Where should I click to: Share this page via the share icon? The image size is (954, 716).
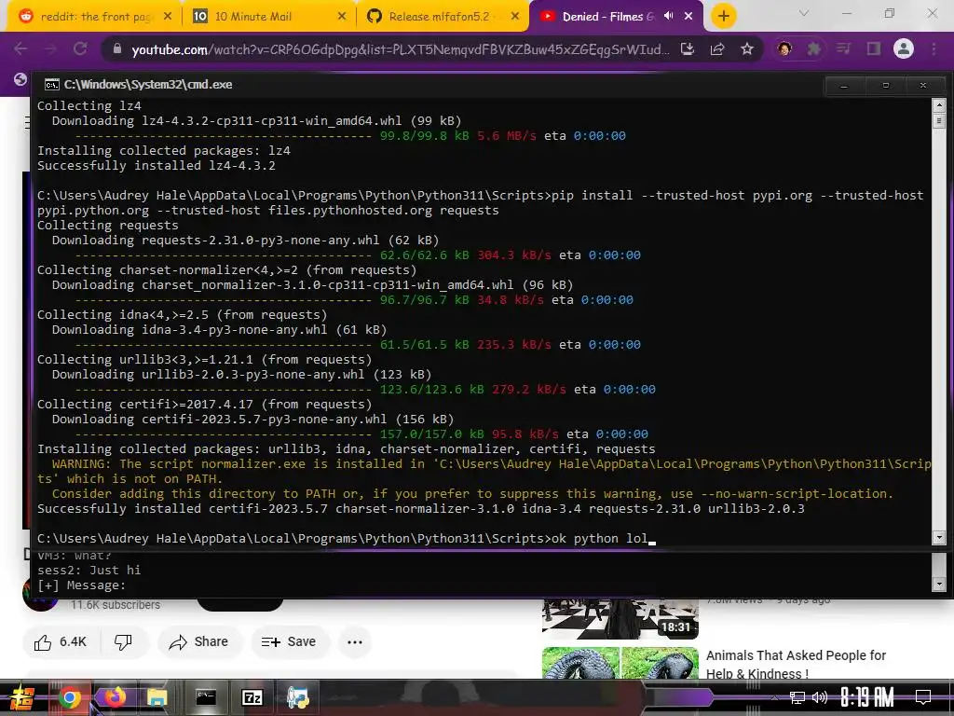tap(717, 48)
